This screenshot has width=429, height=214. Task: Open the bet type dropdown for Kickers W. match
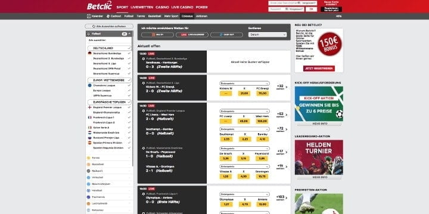244,83
